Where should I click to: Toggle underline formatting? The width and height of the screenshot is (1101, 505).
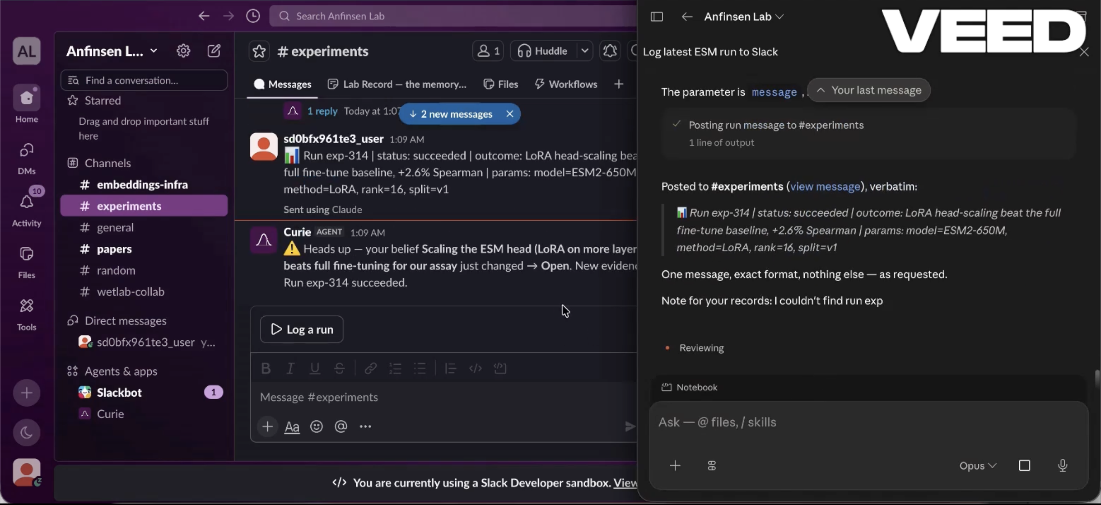315,368
